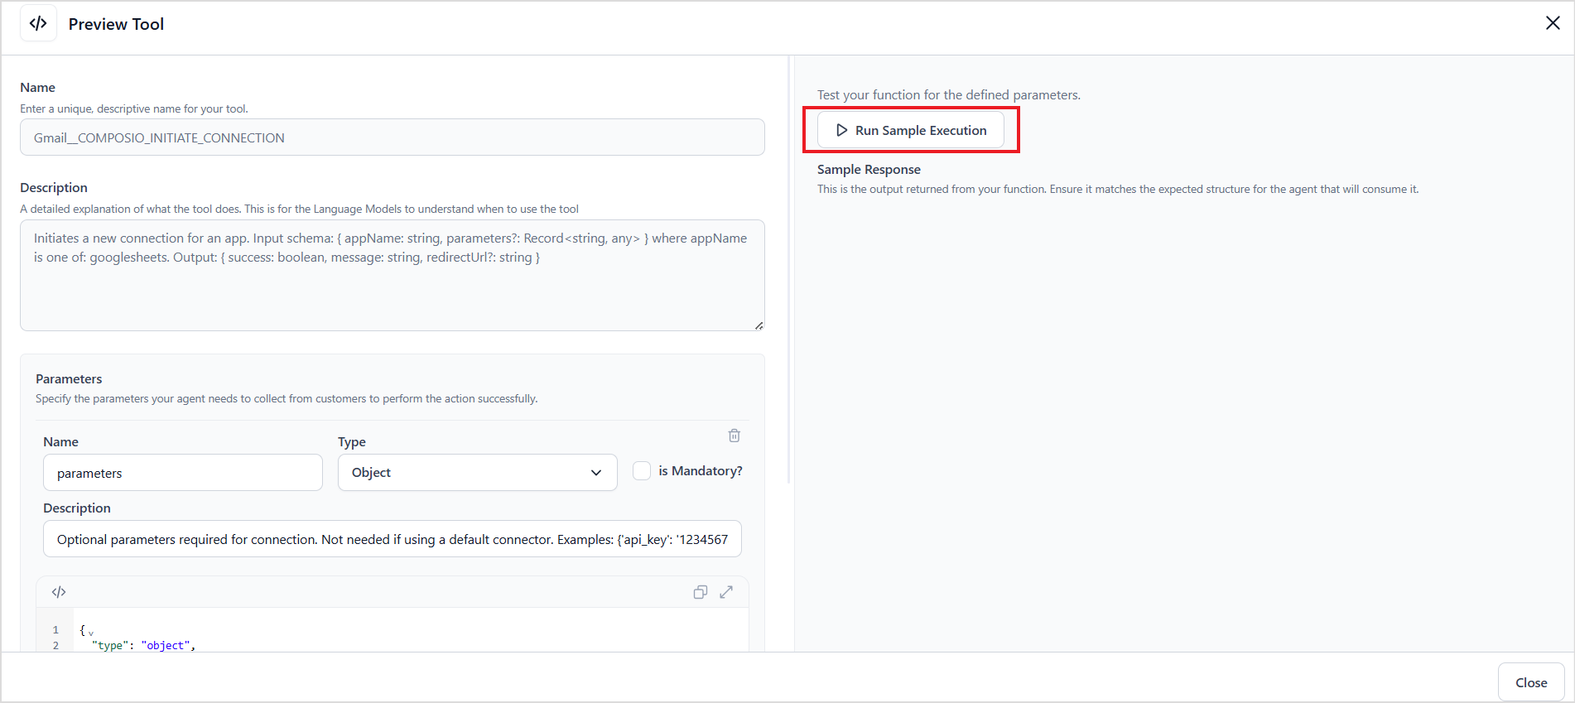
Task: Collapse the JSON object at line 1
Action: pos(91,633)
